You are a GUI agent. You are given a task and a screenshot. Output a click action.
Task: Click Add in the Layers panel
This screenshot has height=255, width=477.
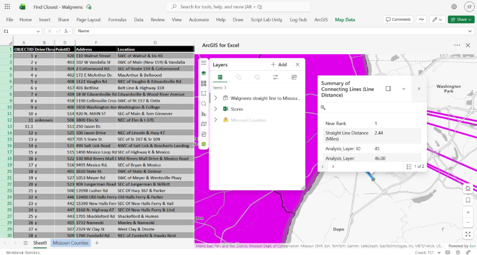coord(279,64)
